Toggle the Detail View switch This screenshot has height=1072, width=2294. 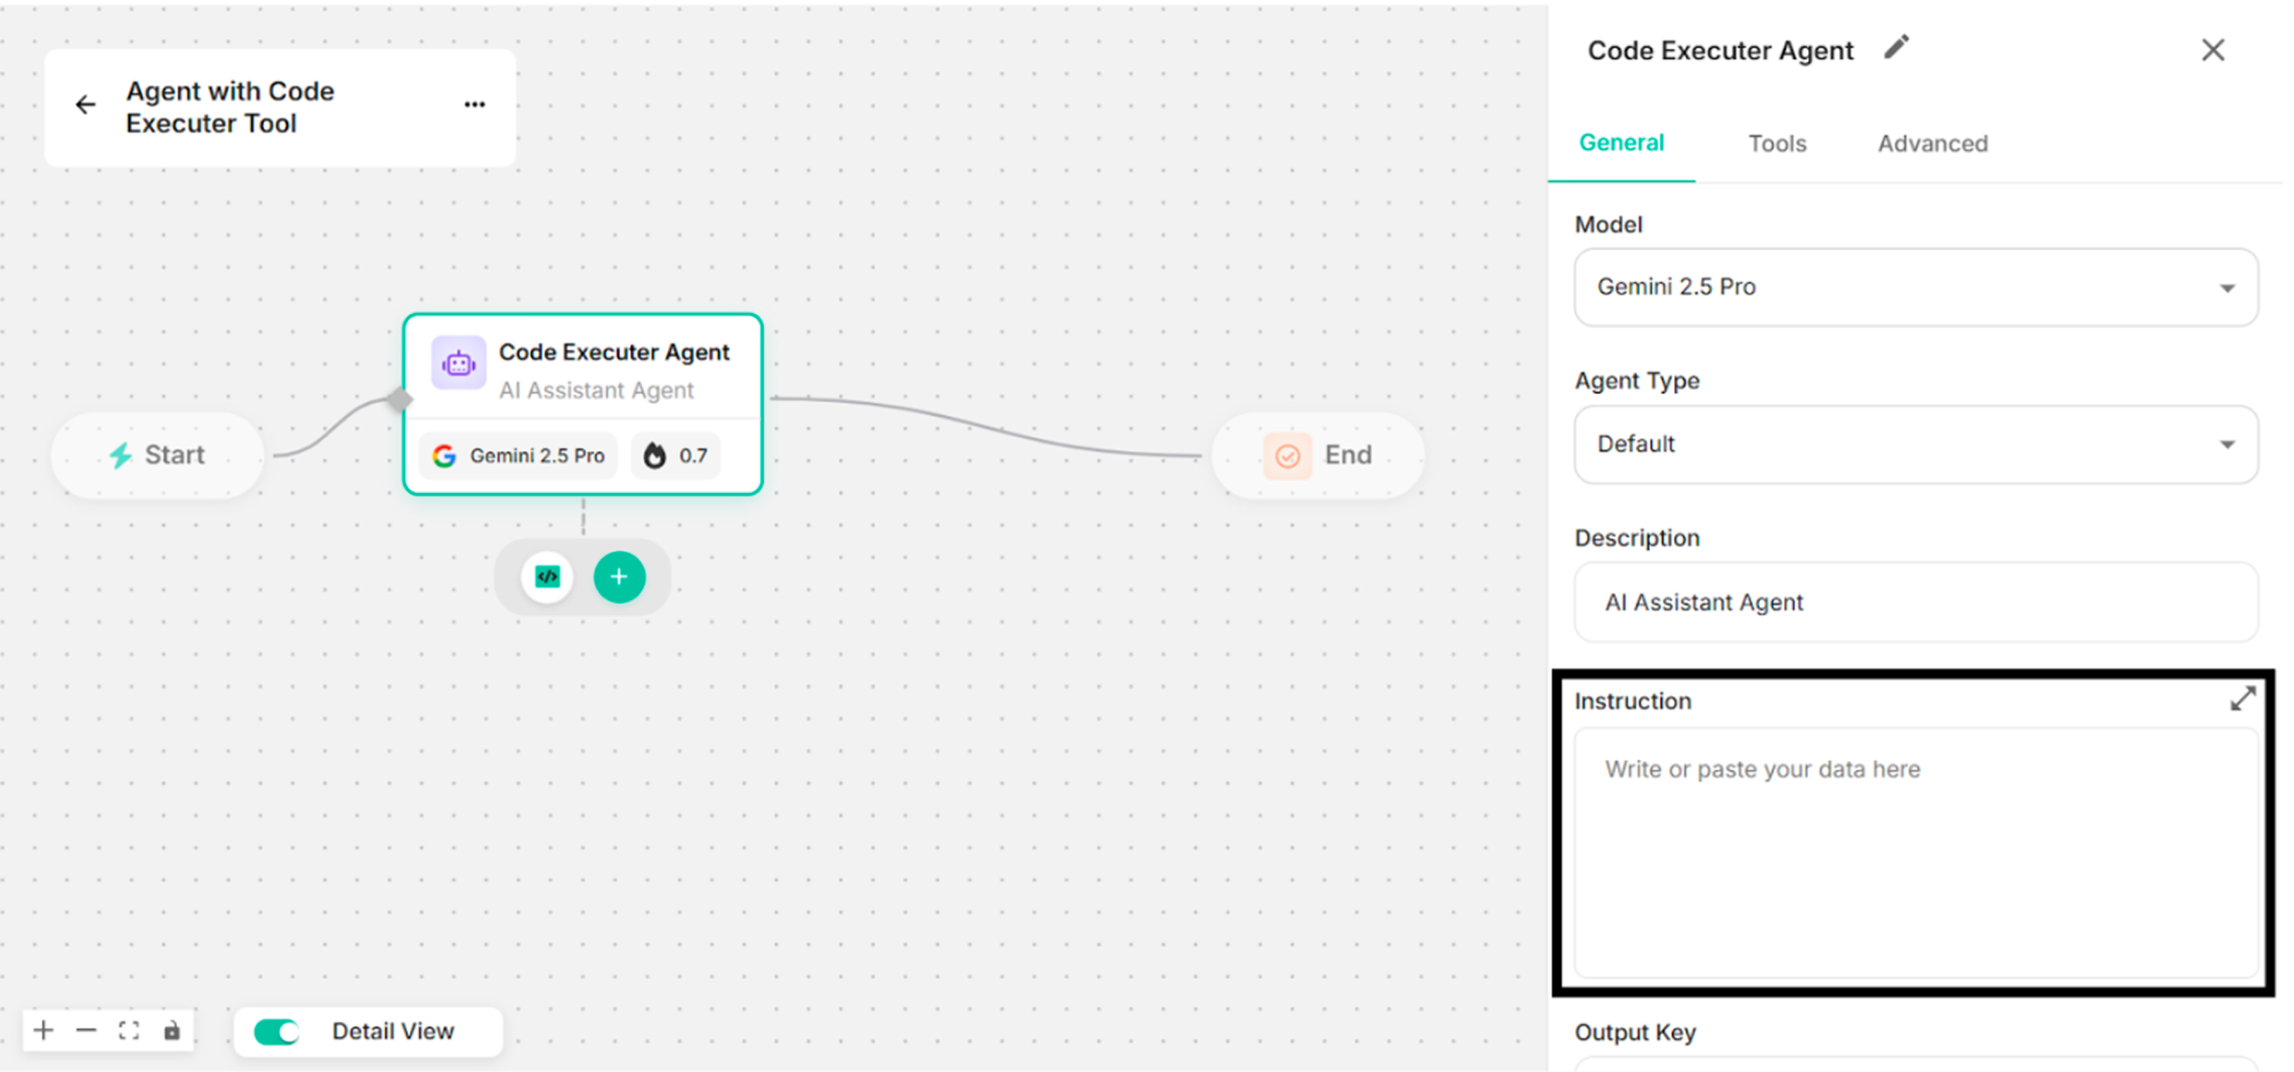[277, 1032]
